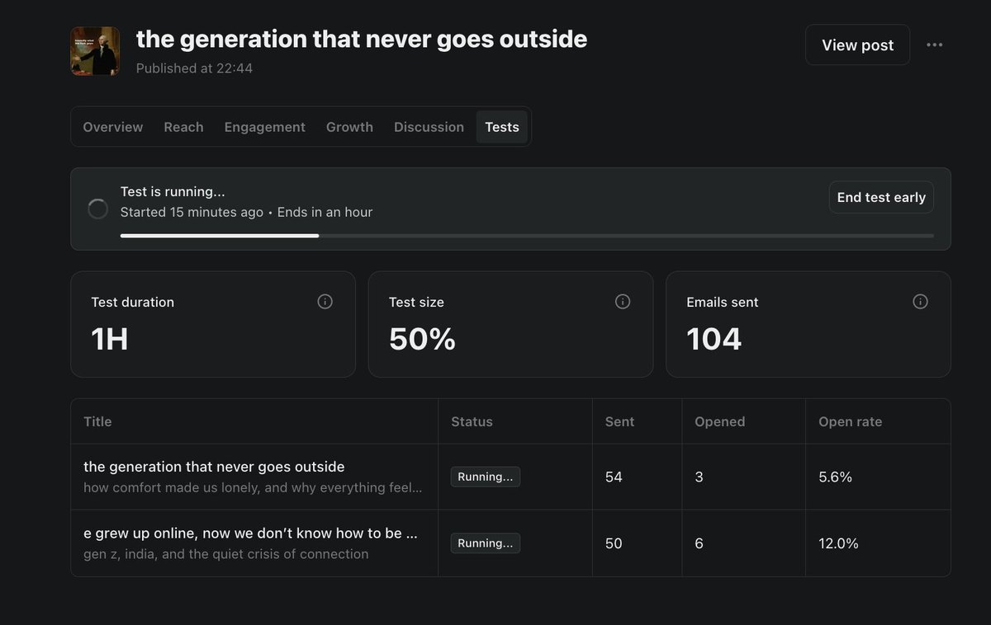
Task: Click 'Started 15 minutes ago' text
Action: 192,212
